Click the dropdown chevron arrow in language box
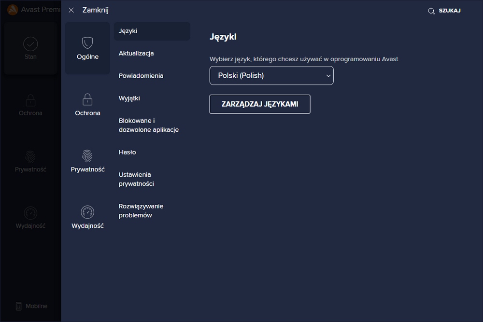483x322 pixels. pos(328,76)
